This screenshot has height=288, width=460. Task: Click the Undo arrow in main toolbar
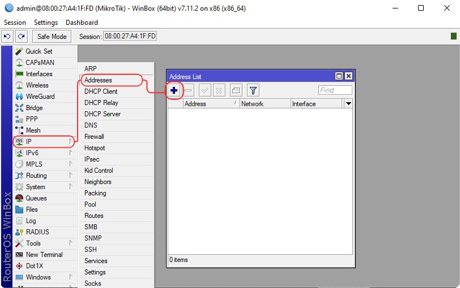[7, 36]
